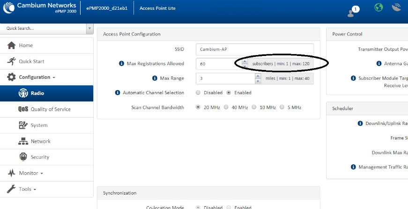Click the Monitor pulse icon
The height and width of the screenshot is (209, 408).
tap(11, 173)
